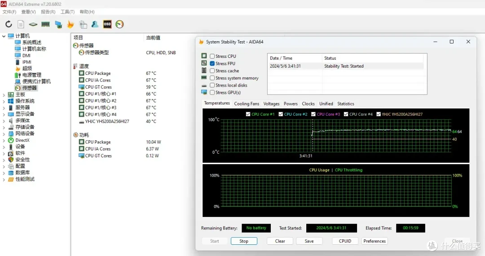Switch to the Powers tab
This screenshot has height=256, width=485.
291,104
